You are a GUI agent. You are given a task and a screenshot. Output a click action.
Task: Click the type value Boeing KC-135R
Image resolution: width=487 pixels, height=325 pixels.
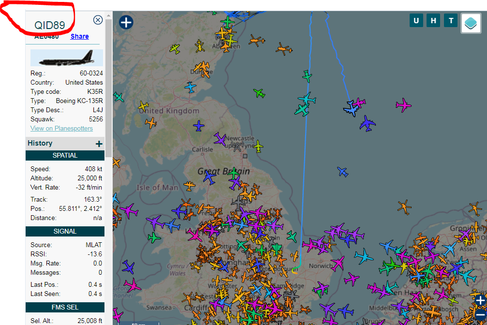pyautogui.click(x=79, y=101)
